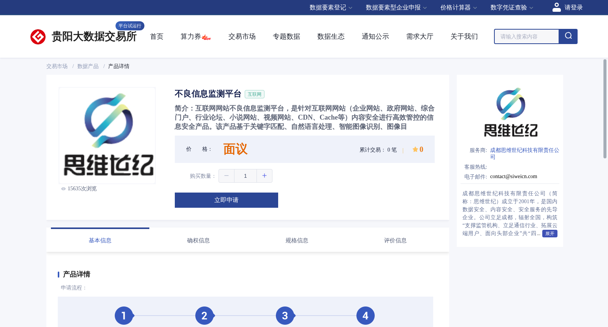The width and height of the screenshot is (608, 327).
Task: Click step 1 circle in application flow
Action: point(124,316)
